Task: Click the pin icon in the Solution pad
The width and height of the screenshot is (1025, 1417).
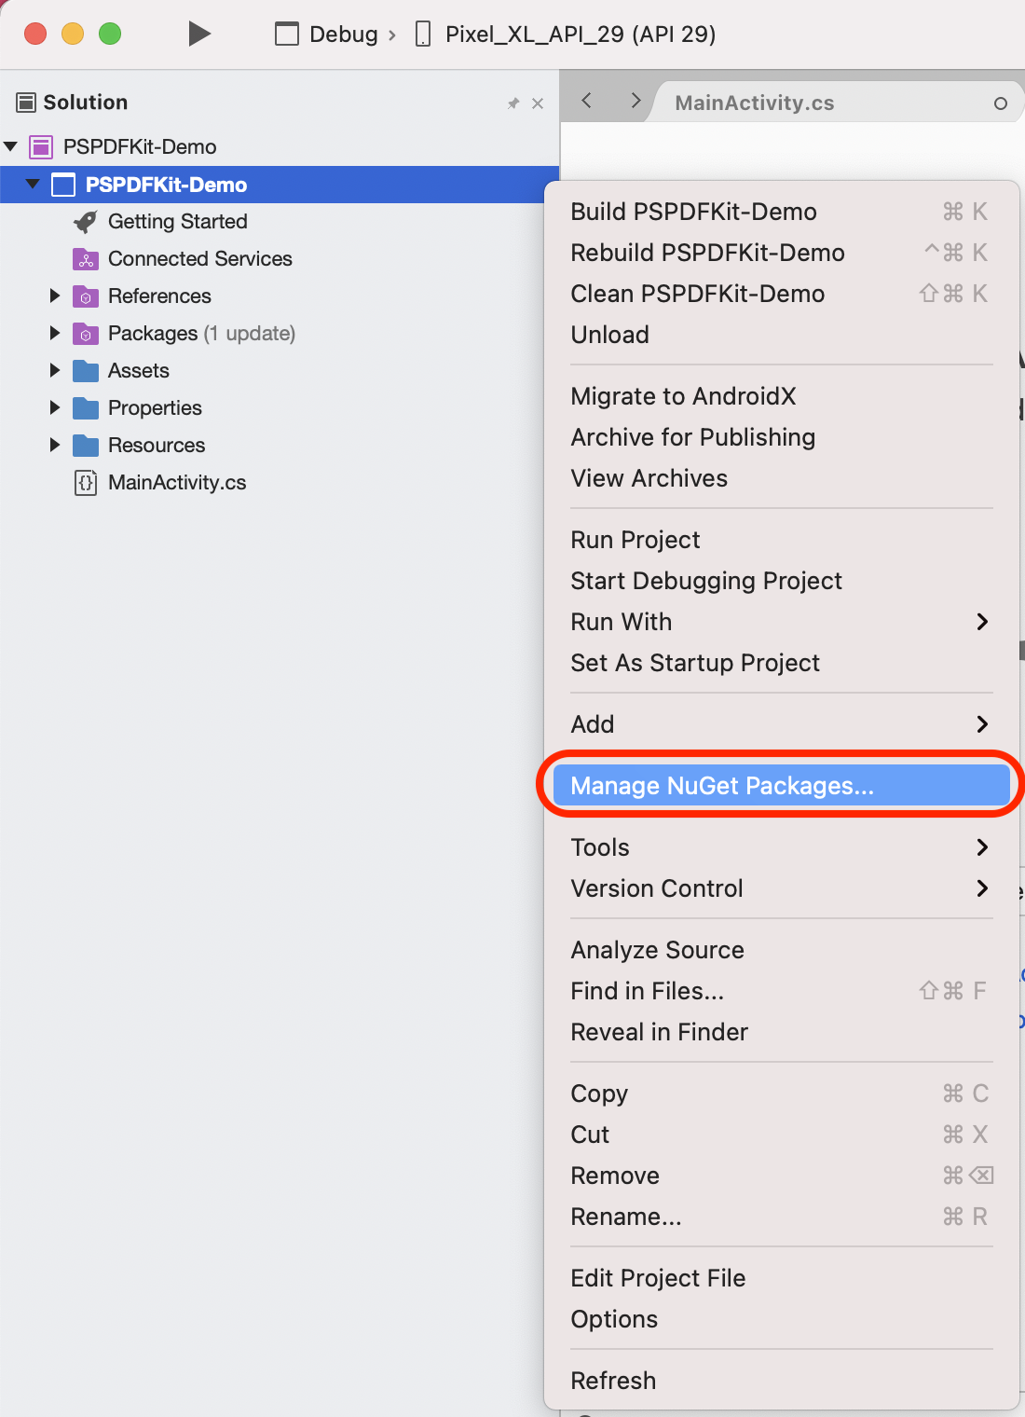Action: pos(512,103)
